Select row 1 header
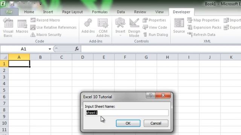 4,64
